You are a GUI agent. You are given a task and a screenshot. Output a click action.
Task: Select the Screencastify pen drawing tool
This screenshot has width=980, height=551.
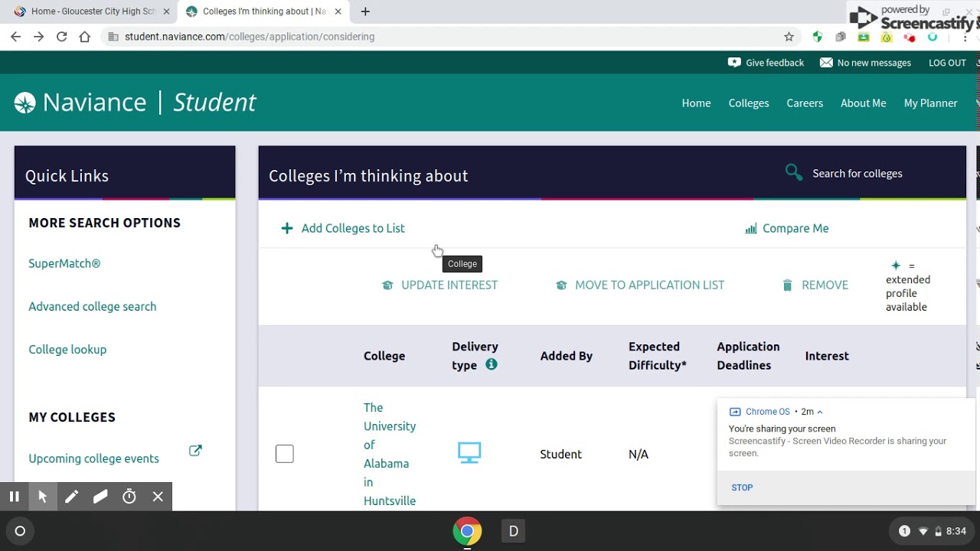coord(71,497)
